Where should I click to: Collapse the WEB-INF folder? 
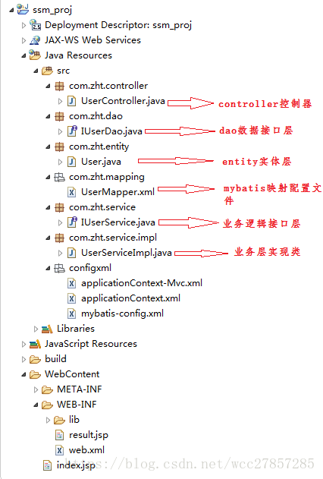click(36, 405)
